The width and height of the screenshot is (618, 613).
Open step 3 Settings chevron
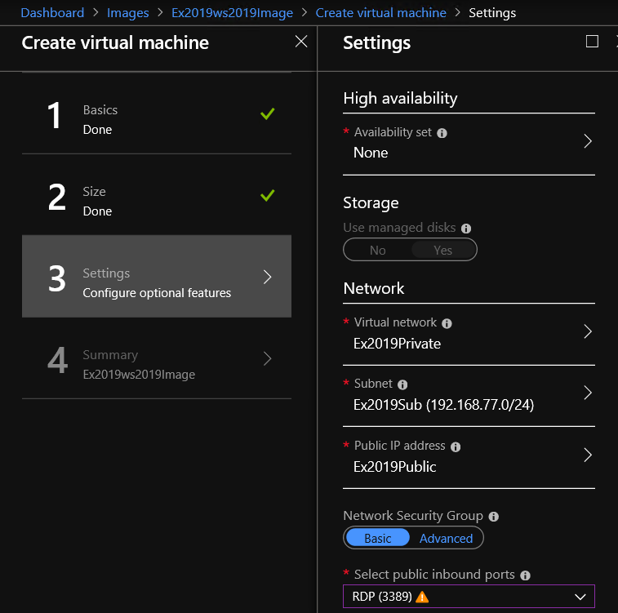click(267, 277)
